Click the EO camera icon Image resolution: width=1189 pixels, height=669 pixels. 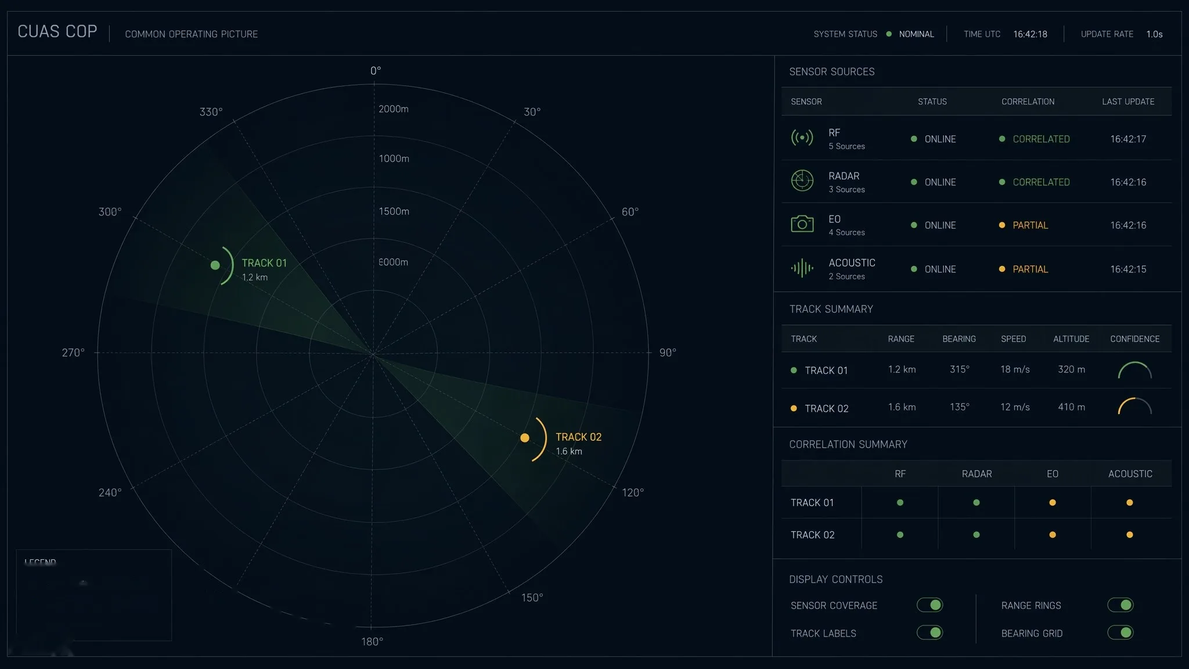(x=802, y=224)
